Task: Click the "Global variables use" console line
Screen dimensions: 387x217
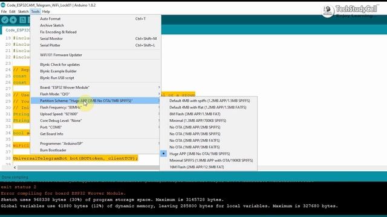Action: point(169,206)
